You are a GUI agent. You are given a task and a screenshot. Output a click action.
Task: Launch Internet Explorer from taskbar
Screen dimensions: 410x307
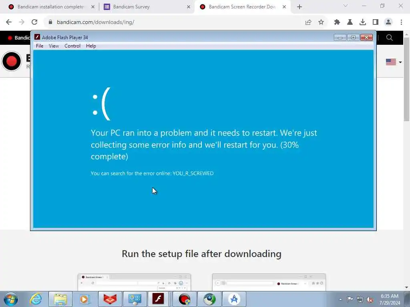[x=36, y=299]
